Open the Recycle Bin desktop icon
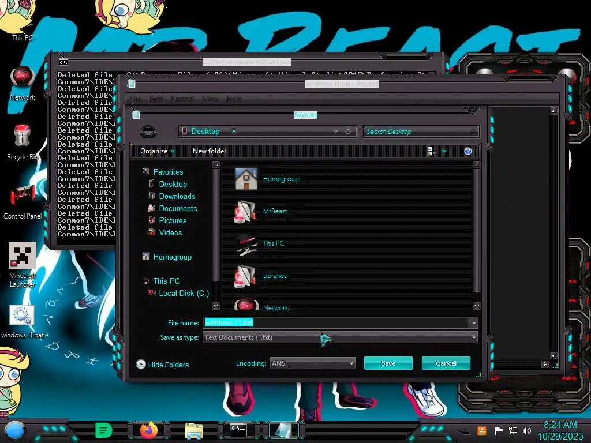This screenshot has height=443, width=591. point(23,142)
